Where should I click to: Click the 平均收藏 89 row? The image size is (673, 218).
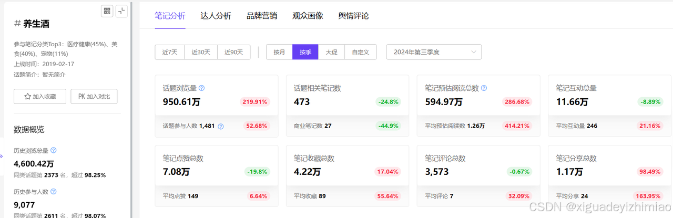click(310, 196)
